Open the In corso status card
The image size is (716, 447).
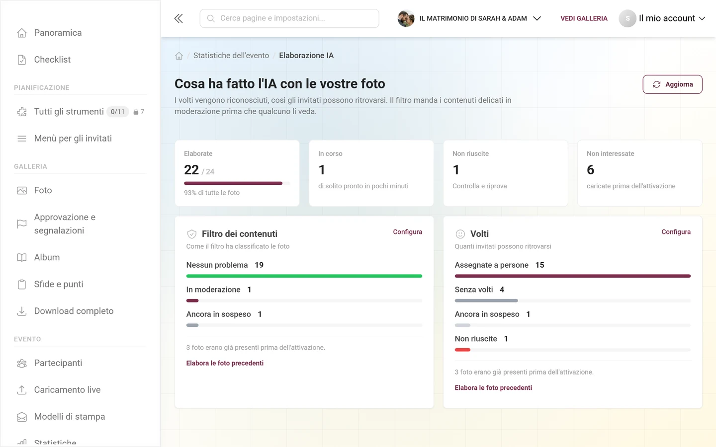tap(371, 173)
